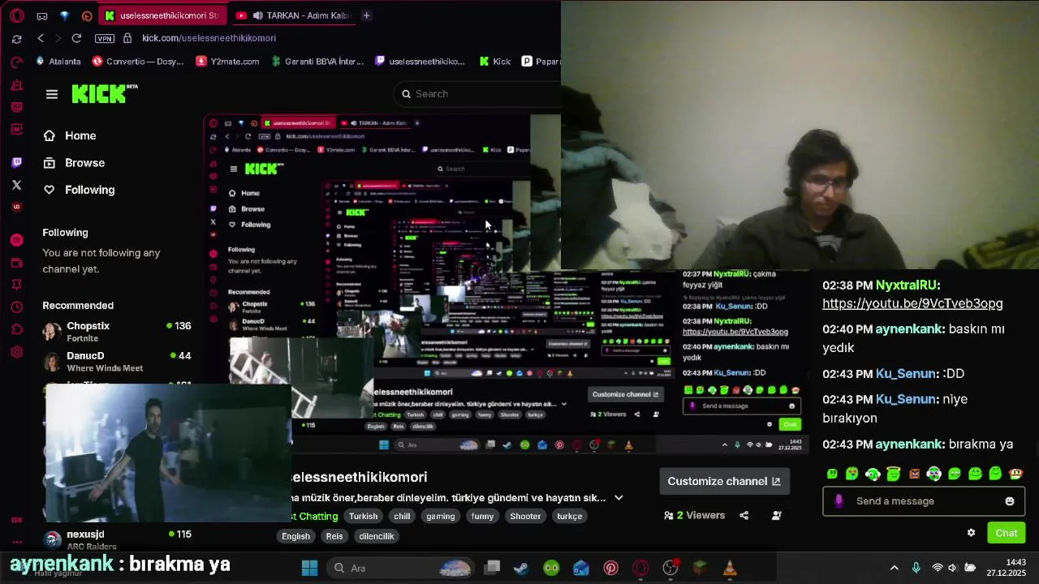1039x584 pixels.
Task: Focus the kick.com address bar URL
Action: coord(209,38)
